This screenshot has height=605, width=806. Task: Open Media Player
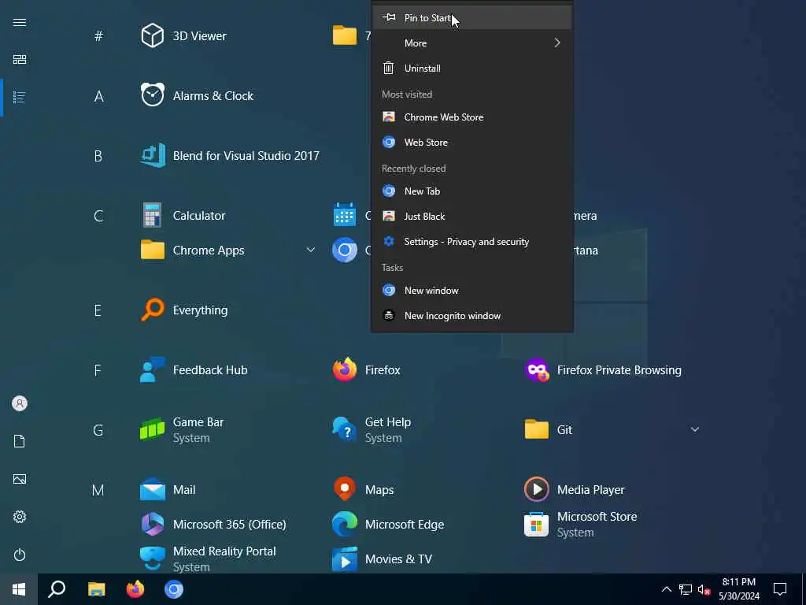575,490
